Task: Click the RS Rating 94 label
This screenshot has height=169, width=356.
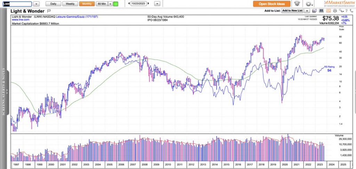Action: pos(329,69)
